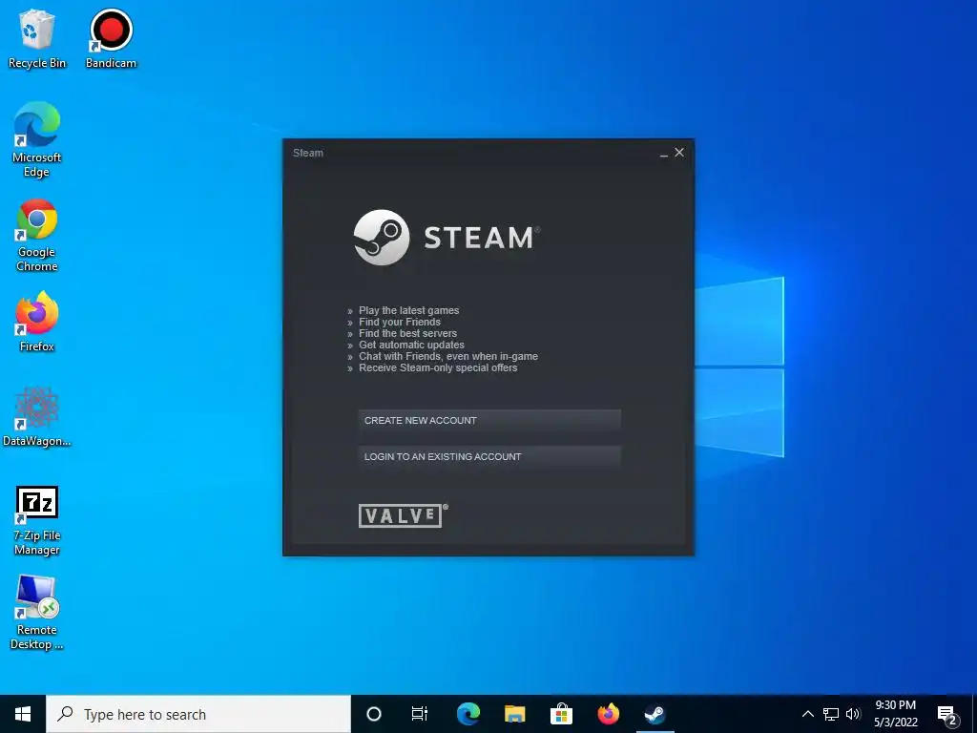Select the Firefox desktop shortcut
The height and width of the screenshot is (733, 977).
click(37, 323)
